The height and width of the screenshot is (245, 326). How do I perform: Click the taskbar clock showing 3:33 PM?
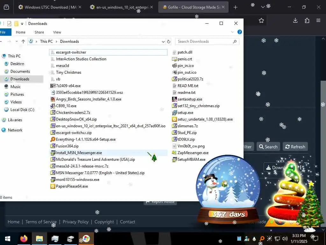299,239
